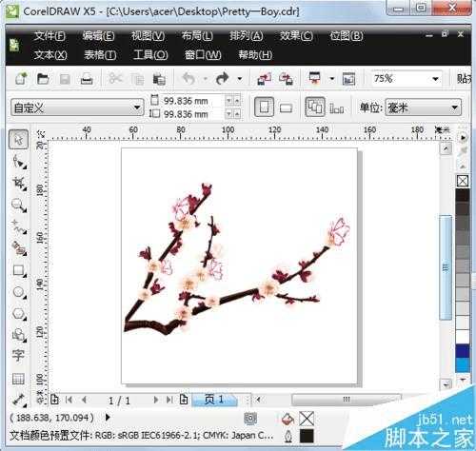Select the Pick tool arrow
Screen dimensions: 476x451
(18, 139)
